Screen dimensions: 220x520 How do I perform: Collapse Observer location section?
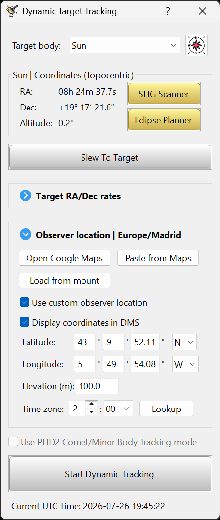pos(25,235)
